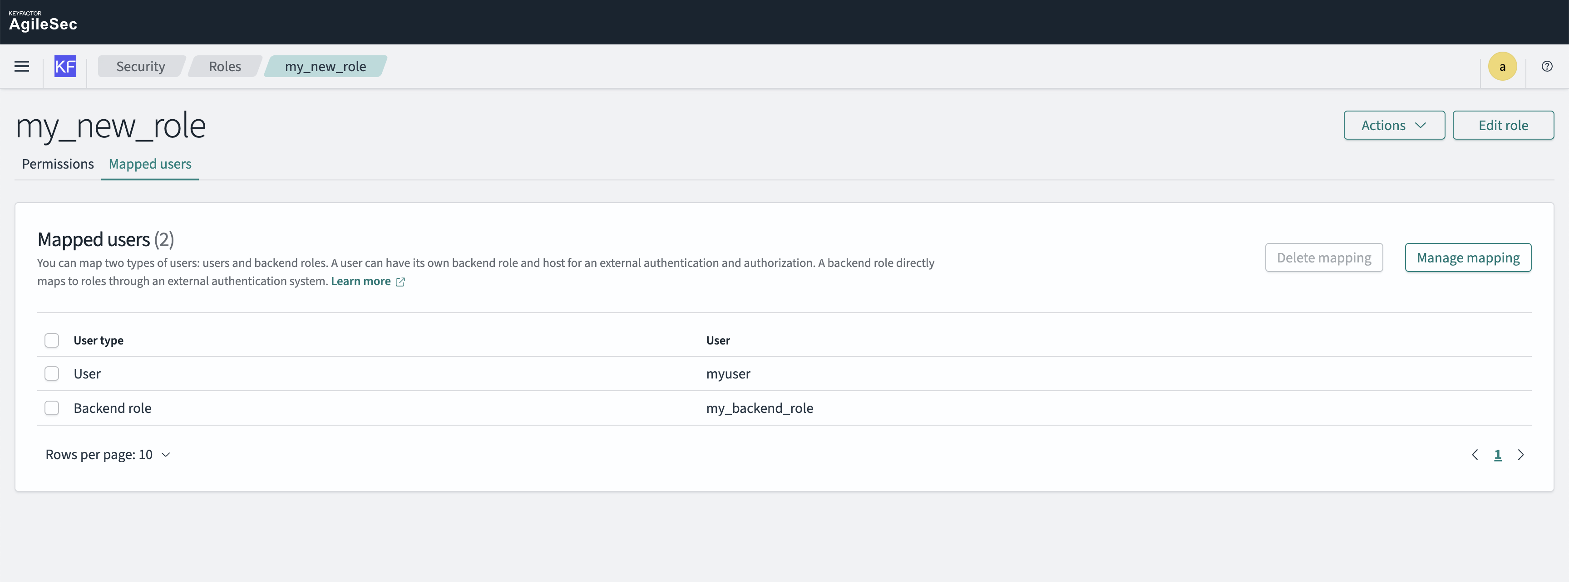This screenshot has height=582, width=1569.
Task: Tick the Backend role row checkbox
Action: (52, 408)
